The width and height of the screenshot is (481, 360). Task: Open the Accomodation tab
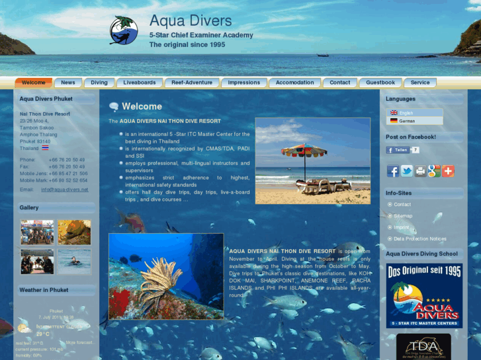point(295,83)
